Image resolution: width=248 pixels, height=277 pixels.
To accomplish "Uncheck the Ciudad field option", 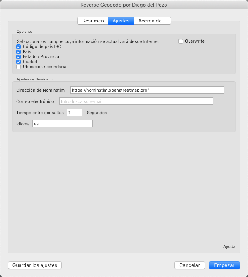I will 19,62.
